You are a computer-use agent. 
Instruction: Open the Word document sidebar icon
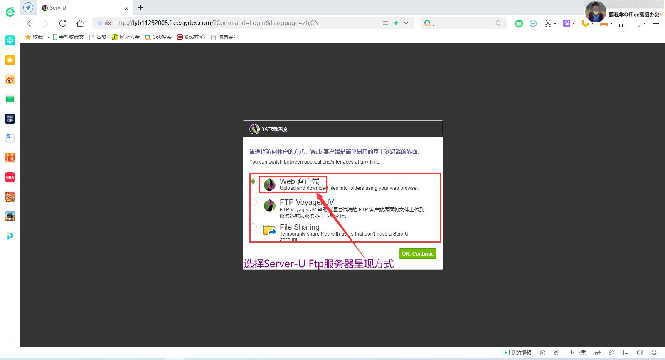[x=10, y=138]
